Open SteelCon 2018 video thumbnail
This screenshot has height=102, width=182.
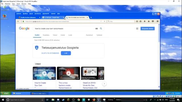tap(92, 73)
